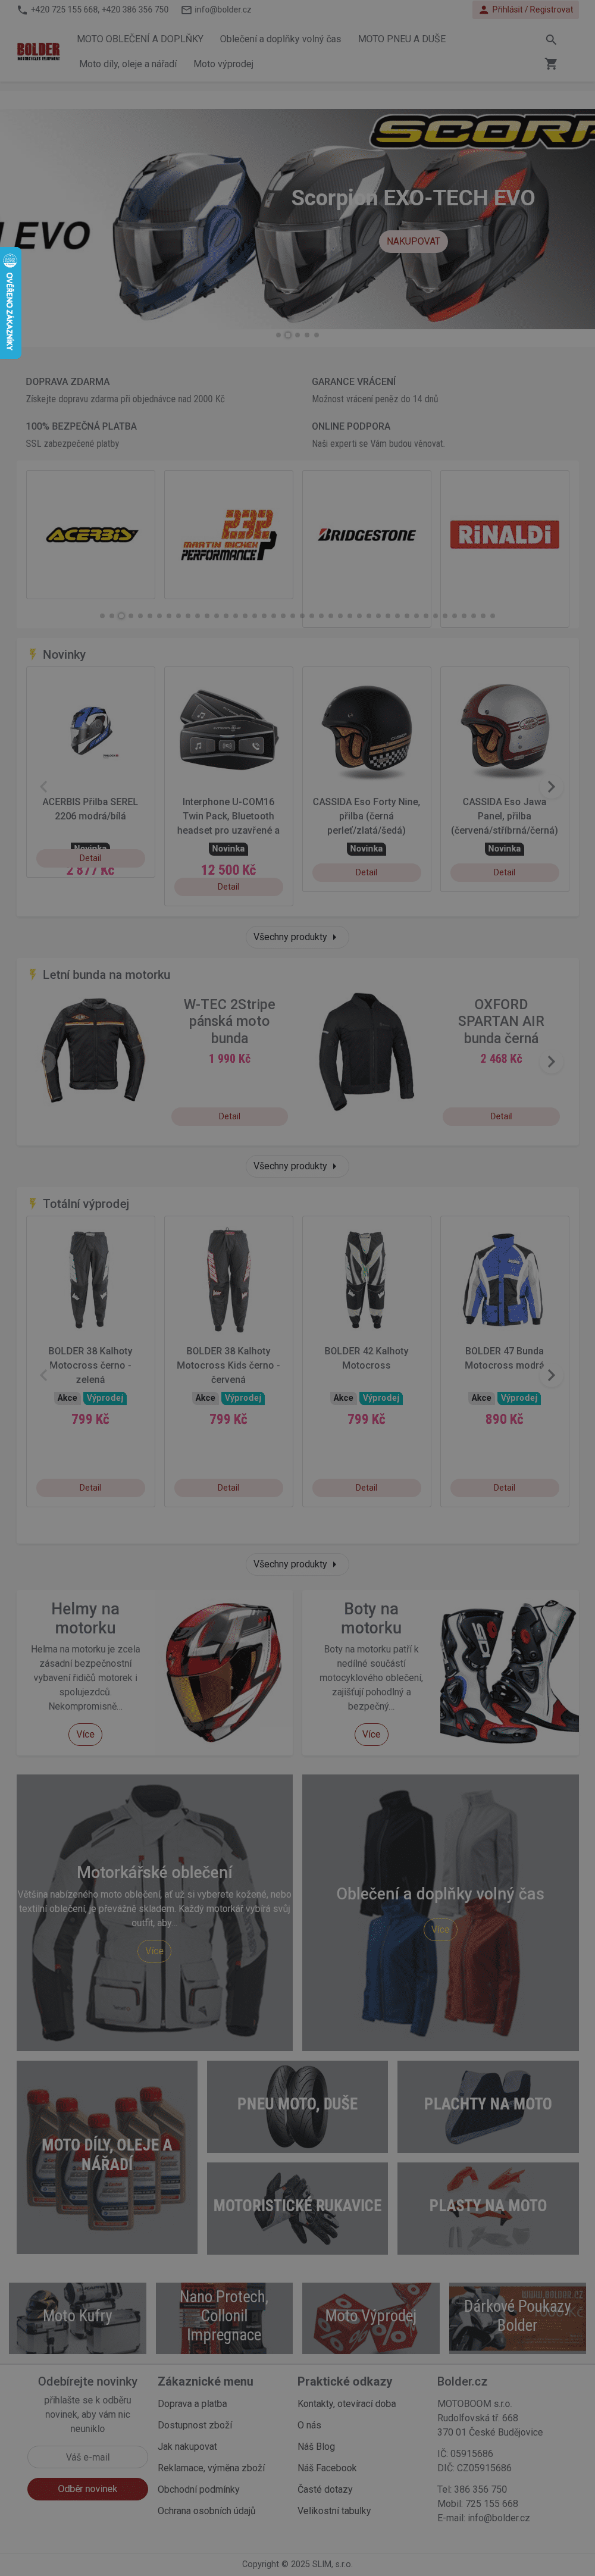This screenshot has height=2576, width=595.
Task: Open MOTO OBLEČENÍ A DOPLŇKY menu
Action: pyautogui.click(x=140, y=39)
